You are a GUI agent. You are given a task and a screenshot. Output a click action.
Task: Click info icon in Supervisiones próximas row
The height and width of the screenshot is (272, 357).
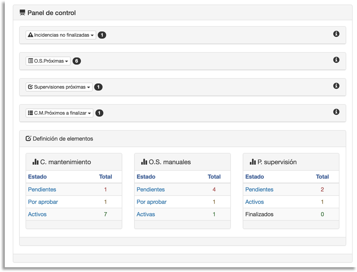point(336,86)
